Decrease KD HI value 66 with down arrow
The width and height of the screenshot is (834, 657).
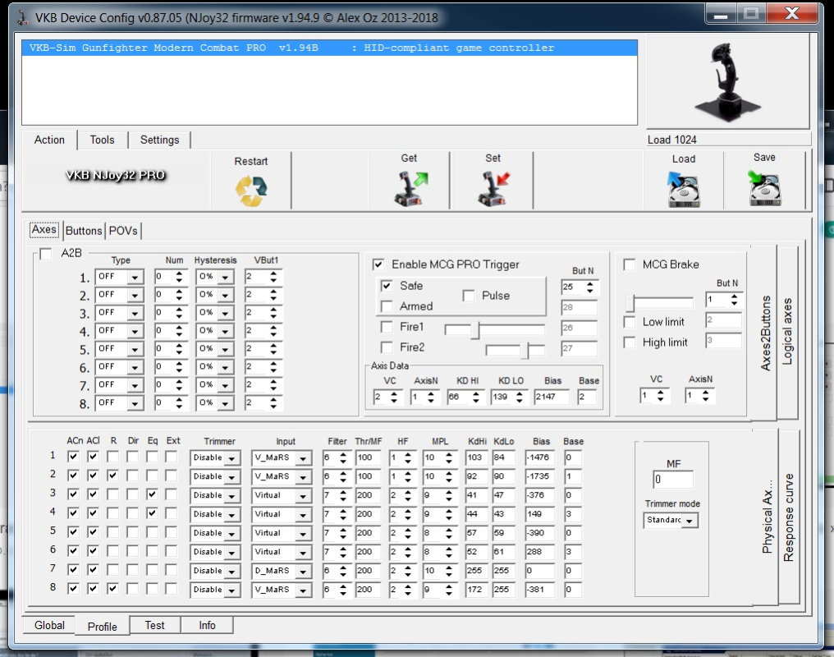pyautogui.click(x=475, y=400)
